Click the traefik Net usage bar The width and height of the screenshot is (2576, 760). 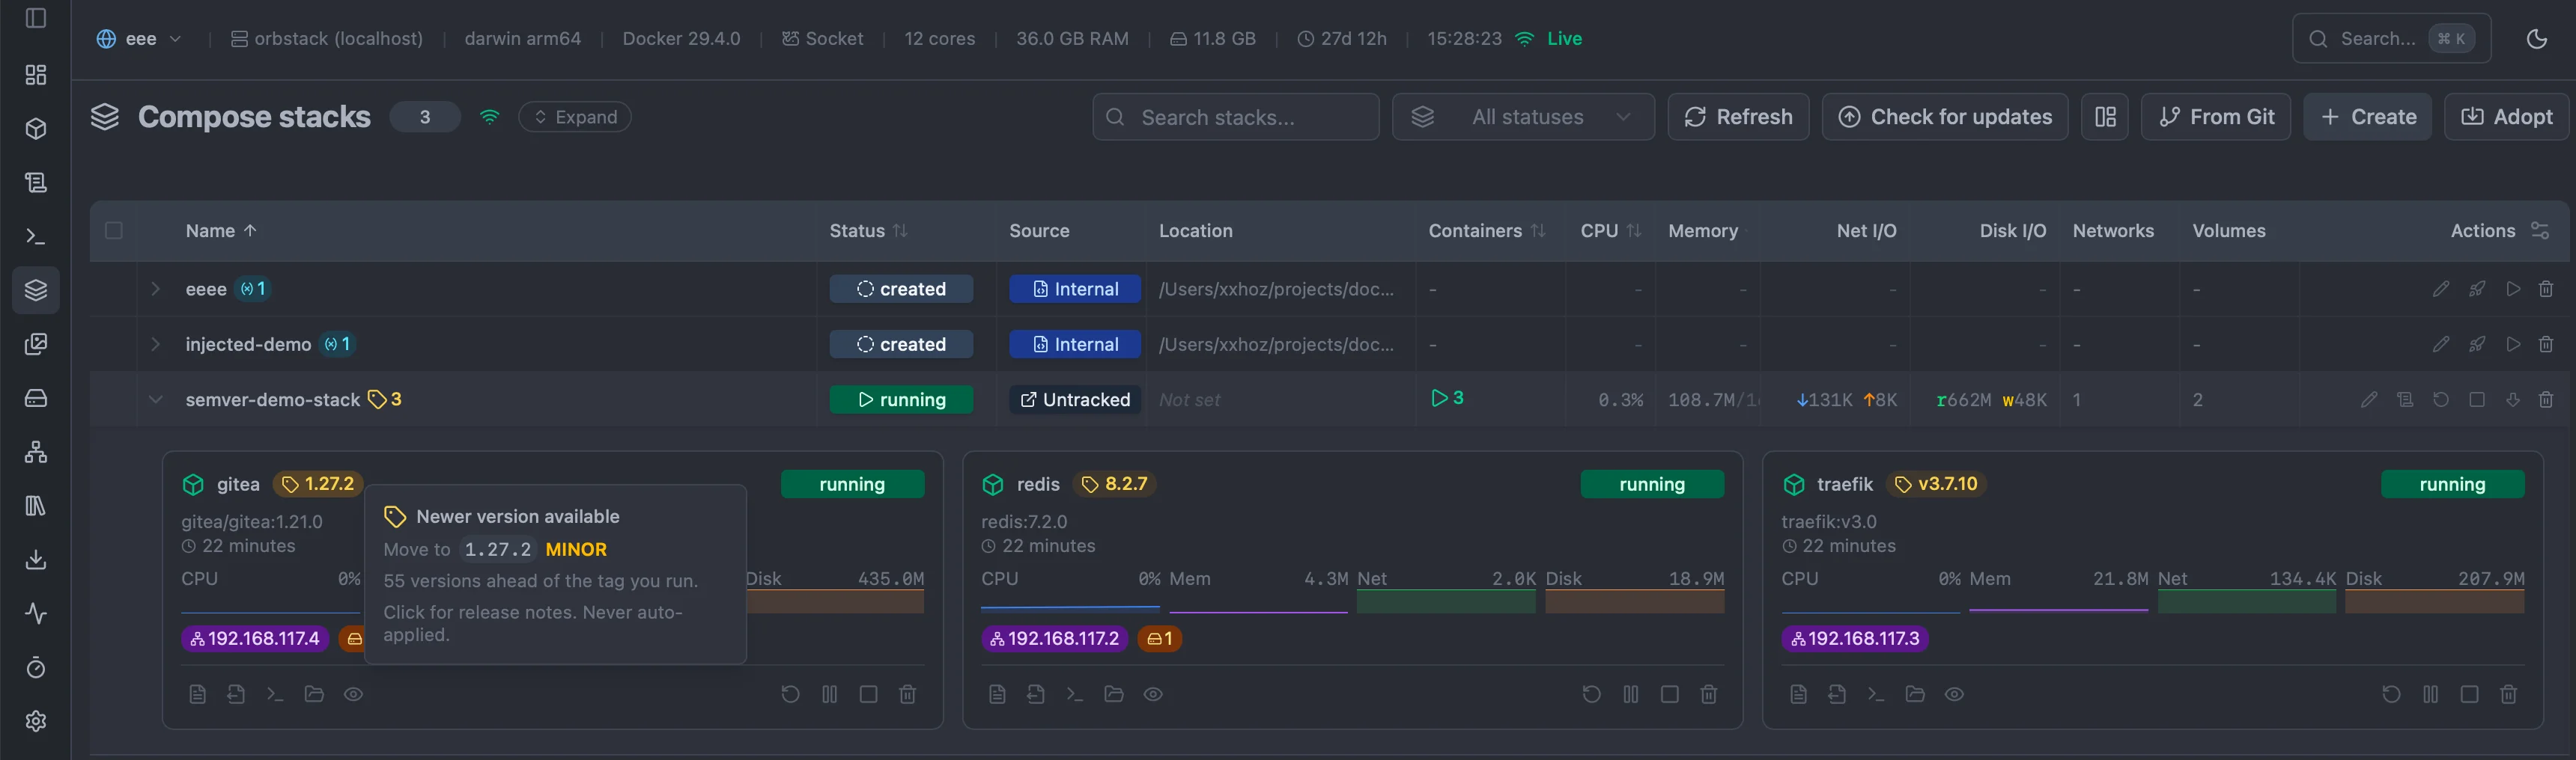coord(2247,602)
